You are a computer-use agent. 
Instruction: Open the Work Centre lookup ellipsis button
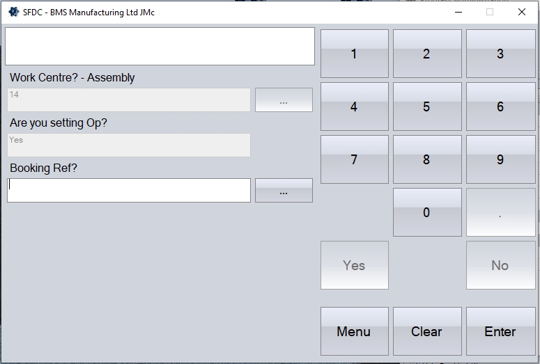tap(284, 100)
